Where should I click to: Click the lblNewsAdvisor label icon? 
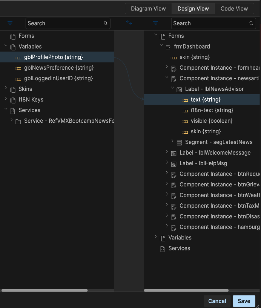coord(179,89)
